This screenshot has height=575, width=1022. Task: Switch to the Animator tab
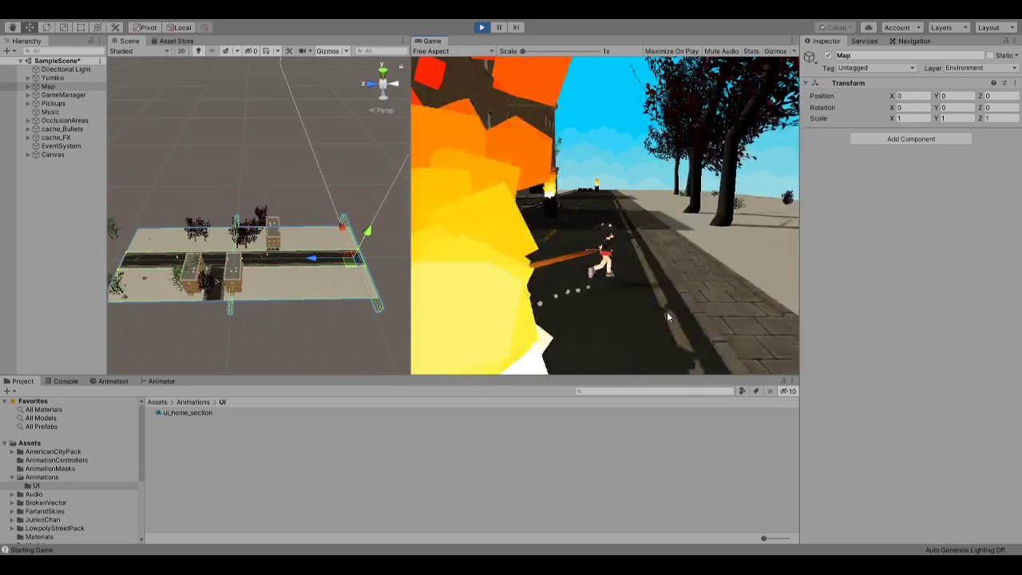point(157,381)
